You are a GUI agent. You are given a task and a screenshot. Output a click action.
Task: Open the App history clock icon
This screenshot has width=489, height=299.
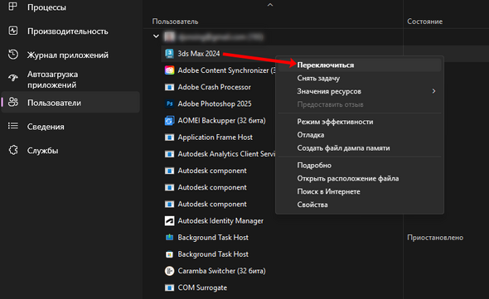point(13,55)
